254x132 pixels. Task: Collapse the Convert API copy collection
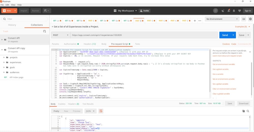coord(2,50)
